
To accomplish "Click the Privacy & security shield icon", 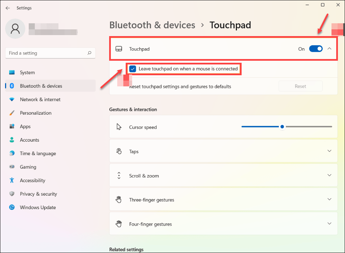I will tap(12, 194).
